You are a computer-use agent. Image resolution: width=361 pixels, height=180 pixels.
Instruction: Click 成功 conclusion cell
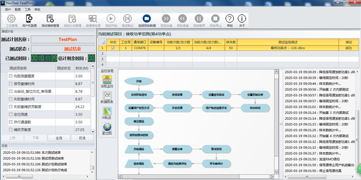click(349, 48)
